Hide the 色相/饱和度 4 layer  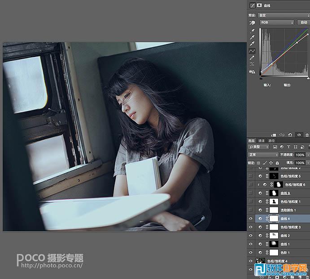point(250,261)
